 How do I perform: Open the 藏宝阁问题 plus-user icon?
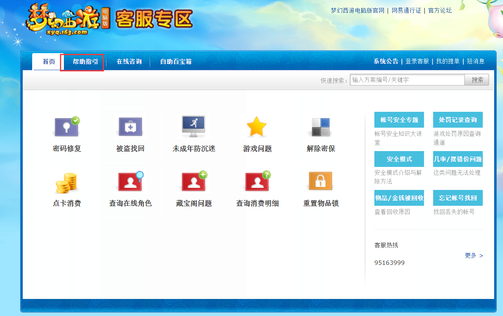coord(194,181)
